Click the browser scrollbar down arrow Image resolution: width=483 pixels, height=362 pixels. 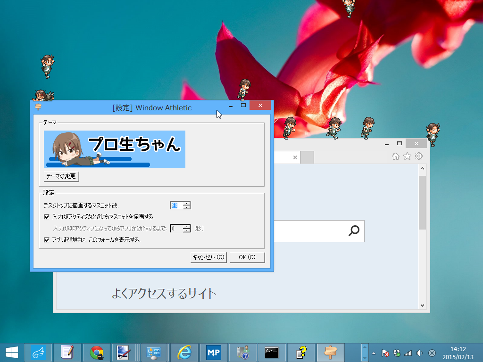[x=422, y=305]
